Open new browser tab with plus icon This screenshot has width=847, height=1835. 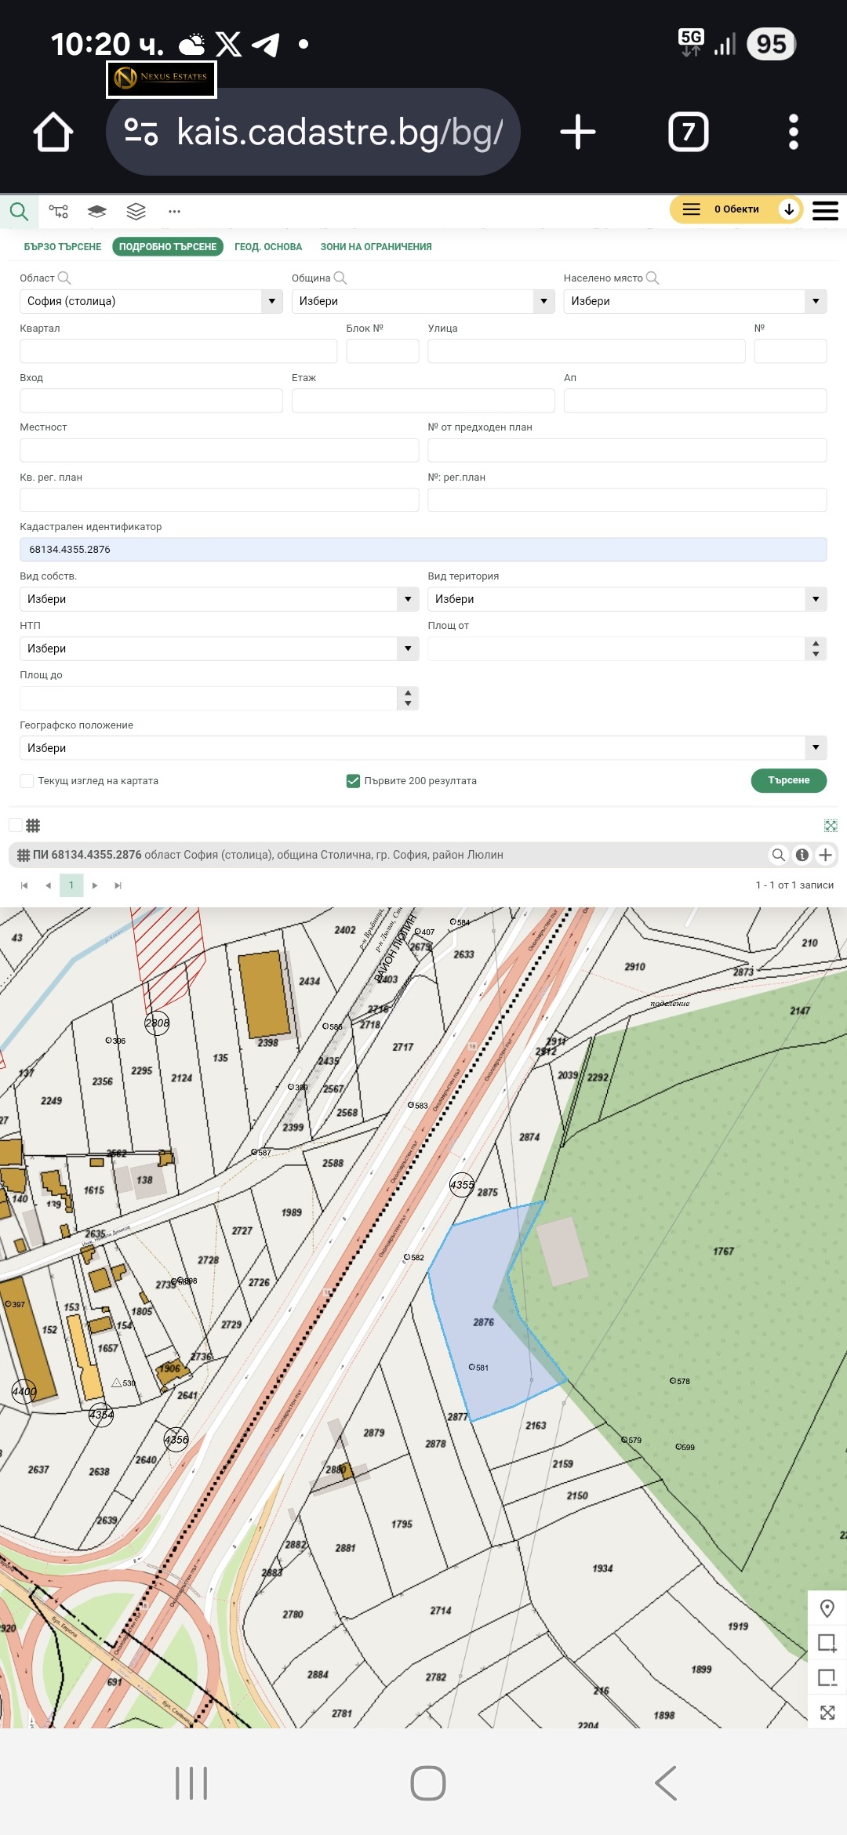click(x=578, y=132)
